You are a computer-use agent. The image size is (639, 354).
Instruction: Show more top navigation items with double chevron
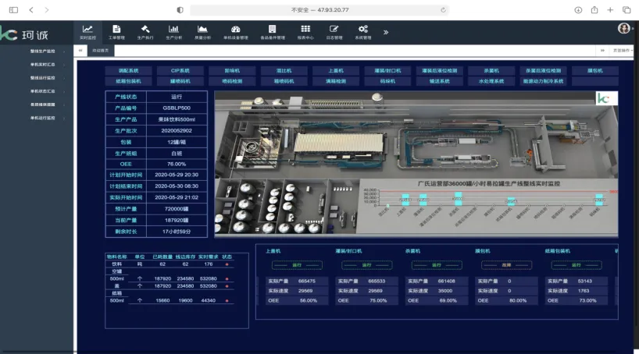[x=385, y=32]
